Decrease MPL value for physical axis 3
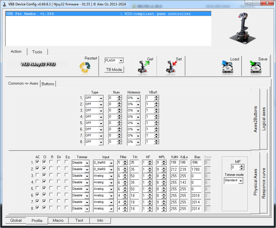The width and height of the screenshot is (276, 228). pyautogui.click(x=164, y=177)
